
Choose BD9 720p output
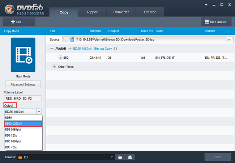click(x=23, y=135)
